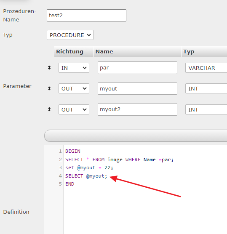This screenshot has height=234, width=227.
Task: Click the END line in the editor
Action: (x=70, y=184)
